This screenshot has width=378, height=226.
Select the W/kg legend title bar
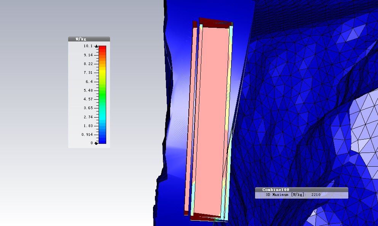tap(89, 39)
